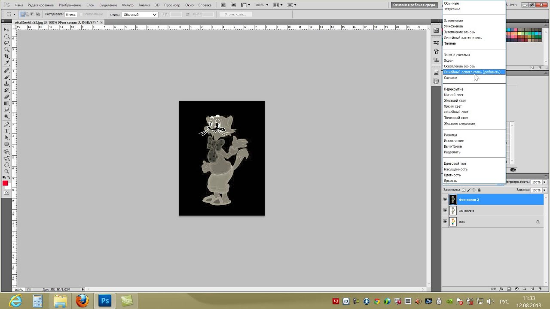Select the Type tool

[7, 130]
